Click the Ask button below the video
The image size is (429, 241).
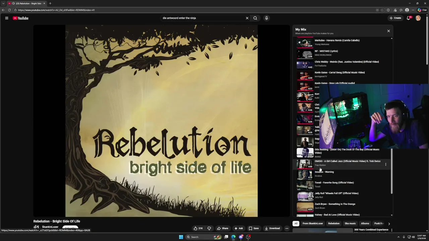239,228
